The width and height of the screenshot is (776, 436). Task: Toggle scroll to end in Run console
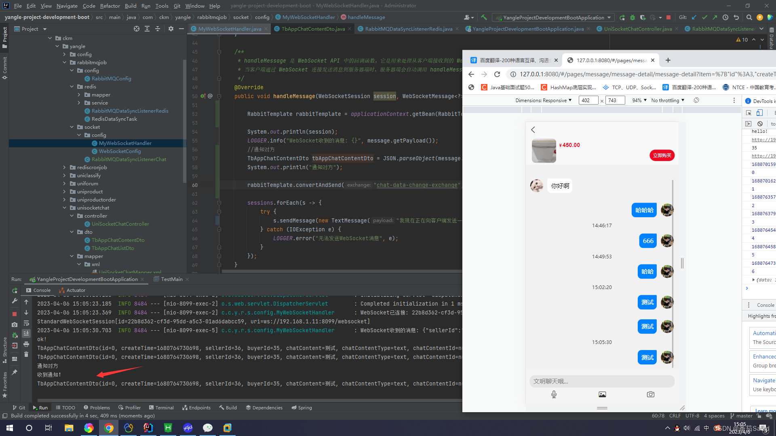pos(26,333)
